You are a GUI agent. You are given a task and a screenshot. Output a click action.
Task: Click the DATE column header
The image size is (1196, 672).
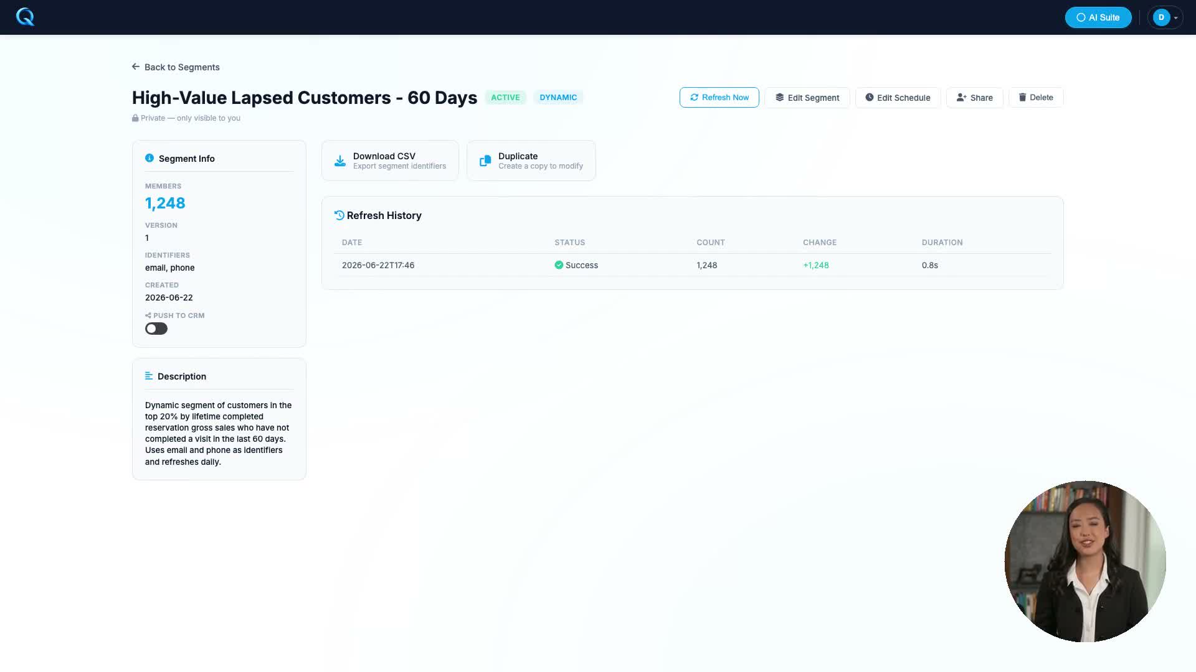pyautogui.click(x=352, y=243)
